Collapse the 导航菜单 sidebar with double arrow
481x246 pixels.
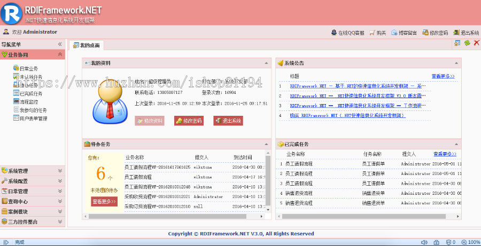[x=60, y=44]
